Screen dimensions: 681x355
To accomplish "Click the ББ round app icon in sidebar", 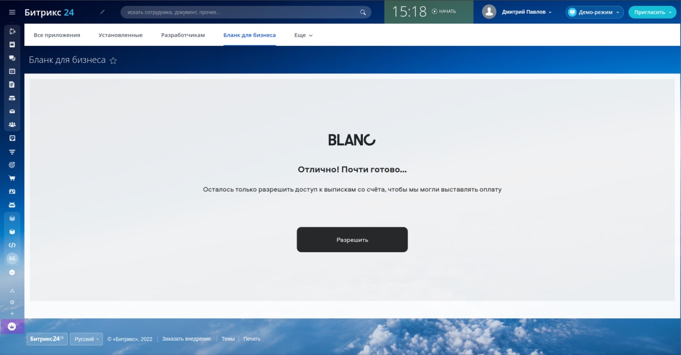I will click(12, 259).
